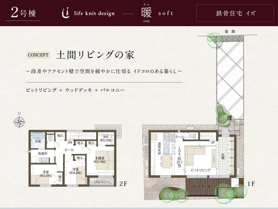Select the 鉄骨住宅 イズ boxed label
Image resolution: width=278 pixels, height=209 pixels.
[235, 13]
